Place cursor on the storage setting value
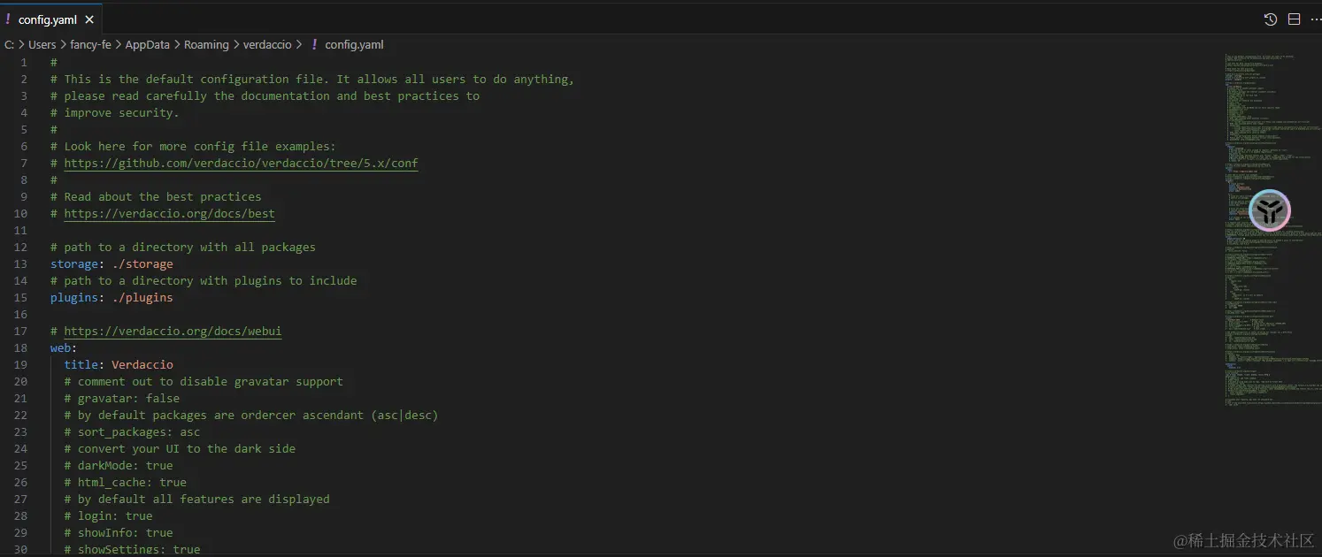 click(x=142, y=263)
